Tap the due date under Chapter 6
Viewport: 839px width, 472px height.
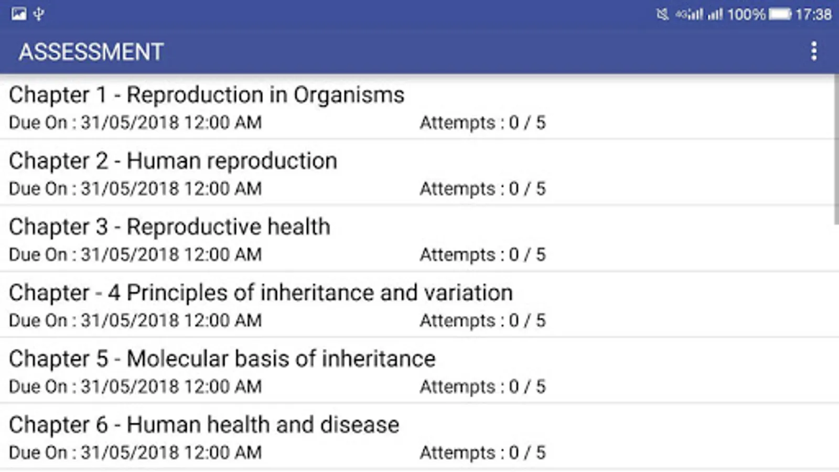[135, 453]
